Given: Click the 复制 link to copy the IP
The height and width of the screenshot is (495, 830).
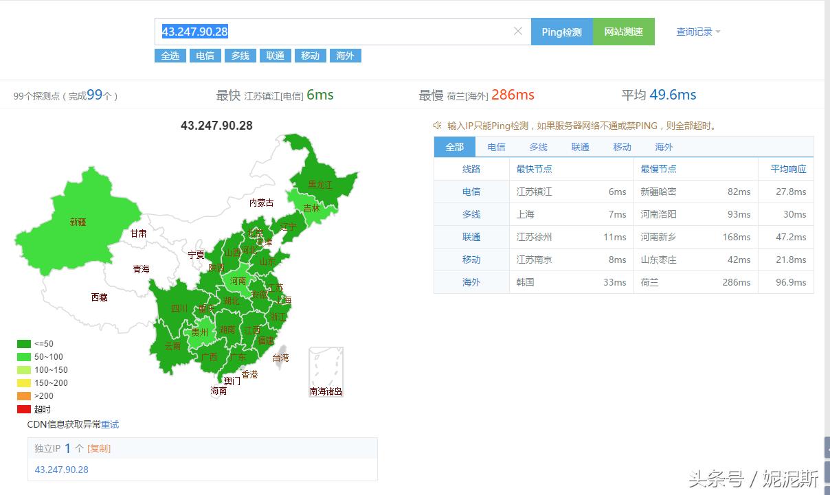Looking at the screenshot, I should pyautogui.click(x=98, y=448).
